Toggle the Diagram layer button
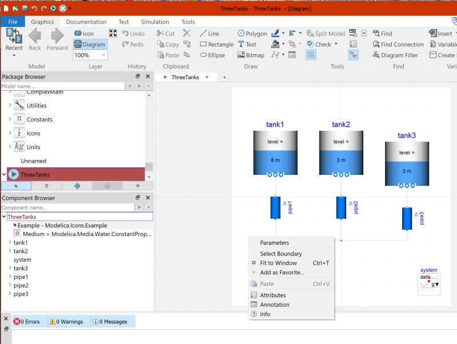This screenshot has height=344, width=457. tap(90, 44)
